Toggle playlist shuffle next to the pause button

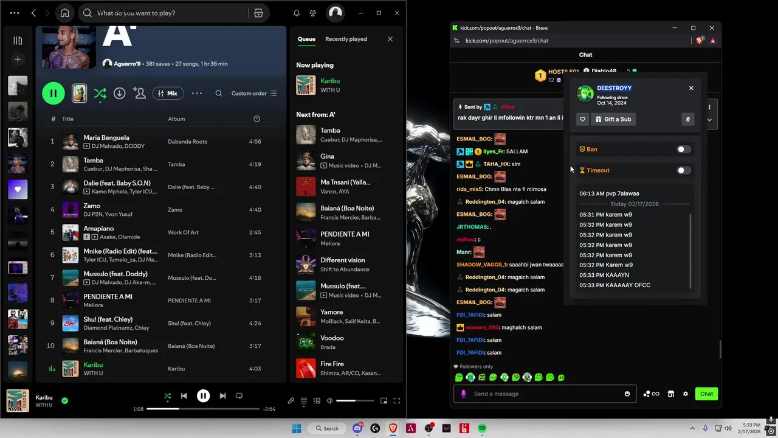(x=100, y=93)
